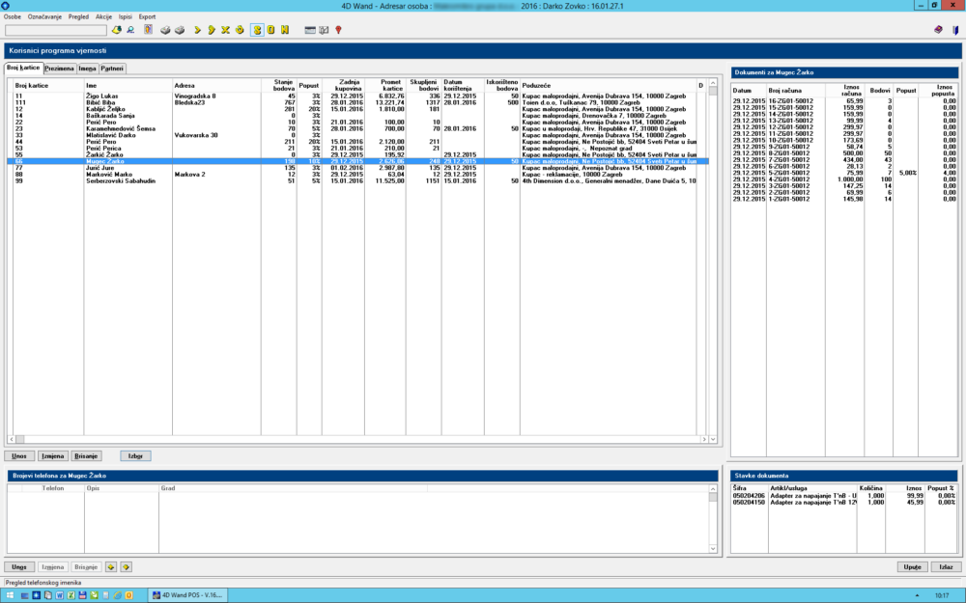Click the Unos button below the phone list
The image size is (966, 603).
[x=19, y=566]
